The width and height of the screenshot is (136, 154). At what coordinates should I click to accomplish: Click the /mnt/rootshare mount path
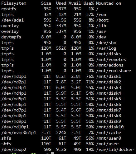114,71
